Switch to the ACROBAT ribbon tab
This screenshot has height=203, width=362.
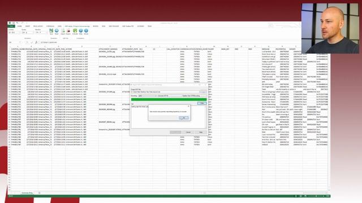(141, 27)
